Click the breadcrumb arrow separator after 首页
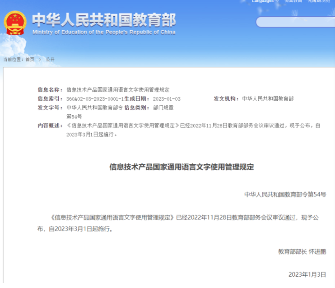The image size is (335, 288). pos(40,59)
